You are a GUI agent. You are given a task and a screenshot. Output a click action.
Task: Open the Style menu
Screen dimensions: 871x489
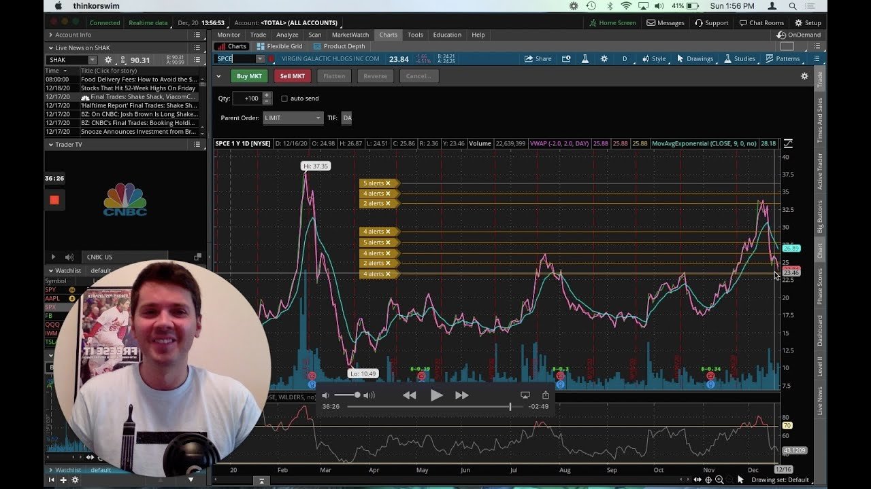(653, 59)
